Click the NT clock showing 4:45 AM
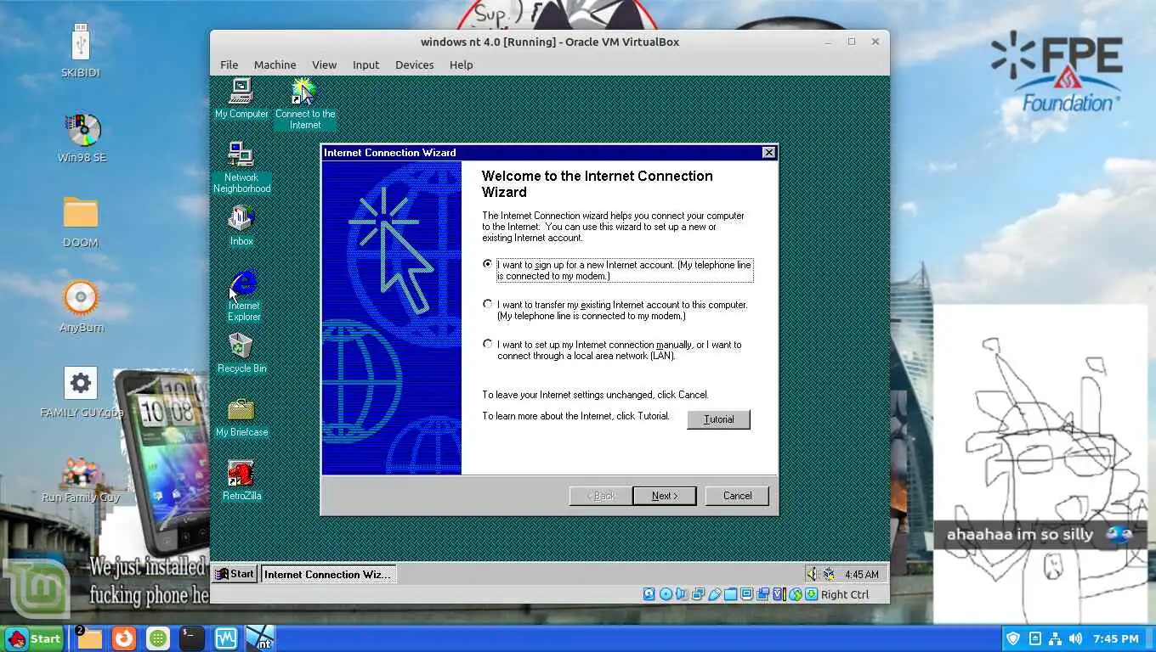This screenshot has height=652, width=1156. pos(861,575)
